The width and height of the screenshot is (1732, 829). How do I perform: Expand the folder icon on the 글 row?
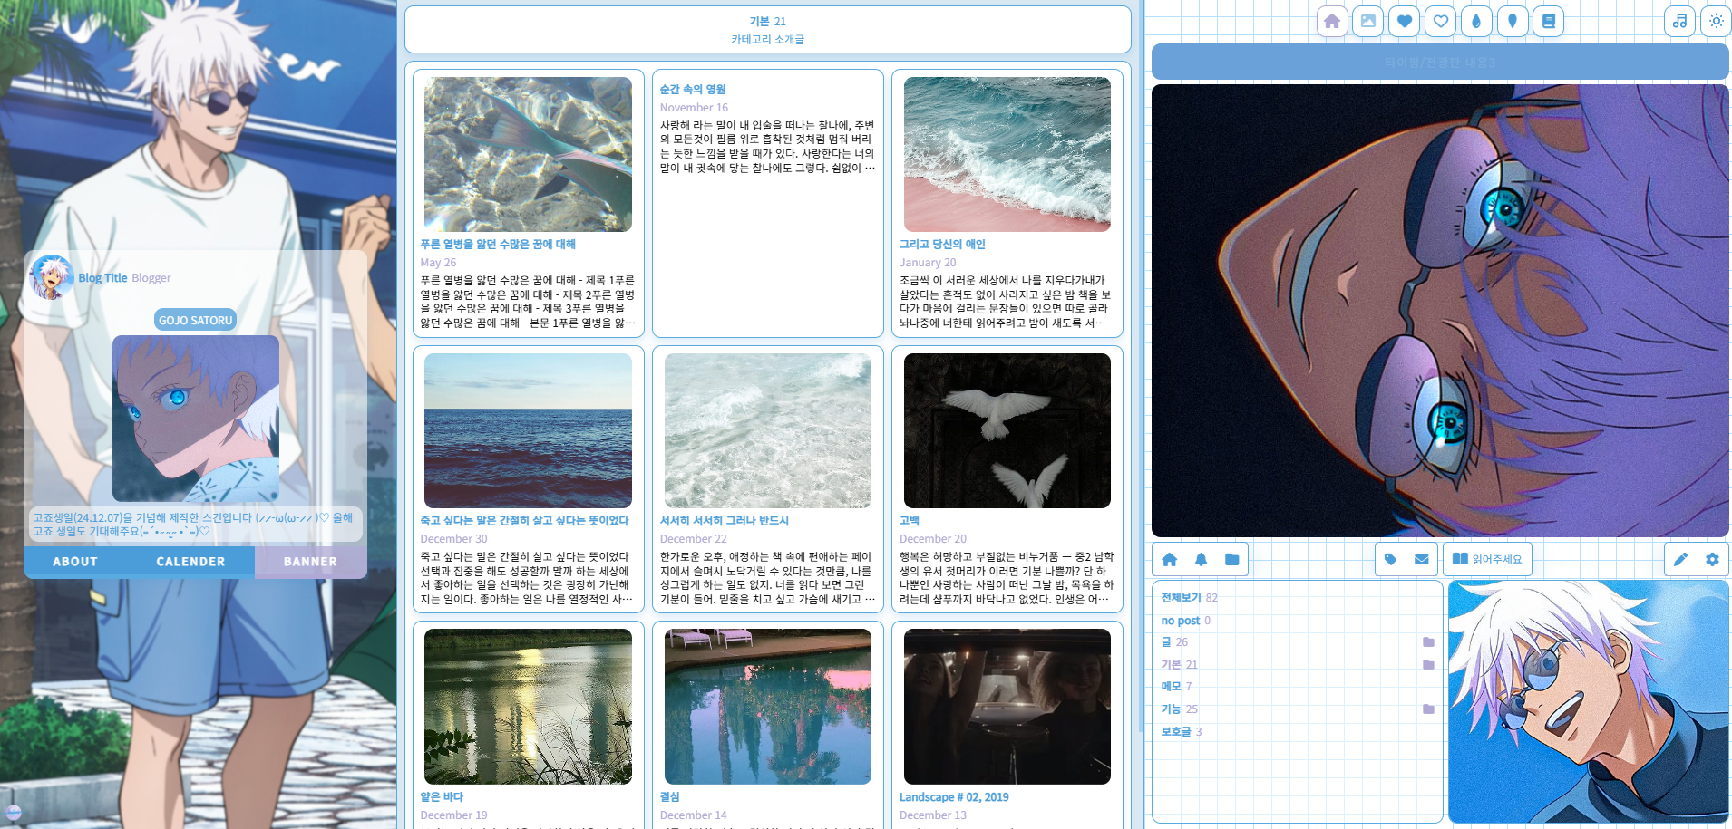(x=1428, y=642)
